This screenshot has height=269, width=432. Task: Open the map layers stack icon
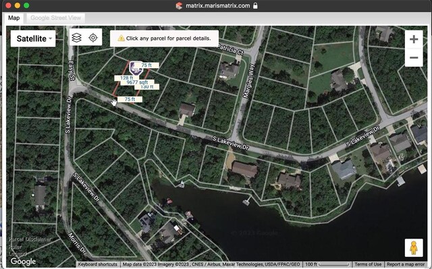tap(76, 38)
